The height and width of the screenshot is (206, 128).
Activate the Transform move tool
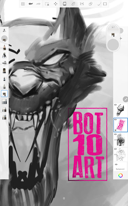click(x=55, y=4)
